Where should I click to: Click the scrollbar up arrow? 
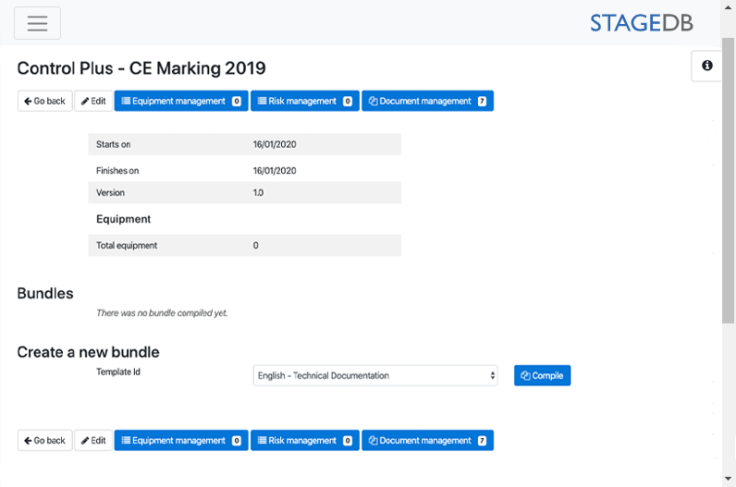point(728,7)
